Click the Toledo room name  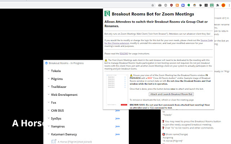[56, 71]
